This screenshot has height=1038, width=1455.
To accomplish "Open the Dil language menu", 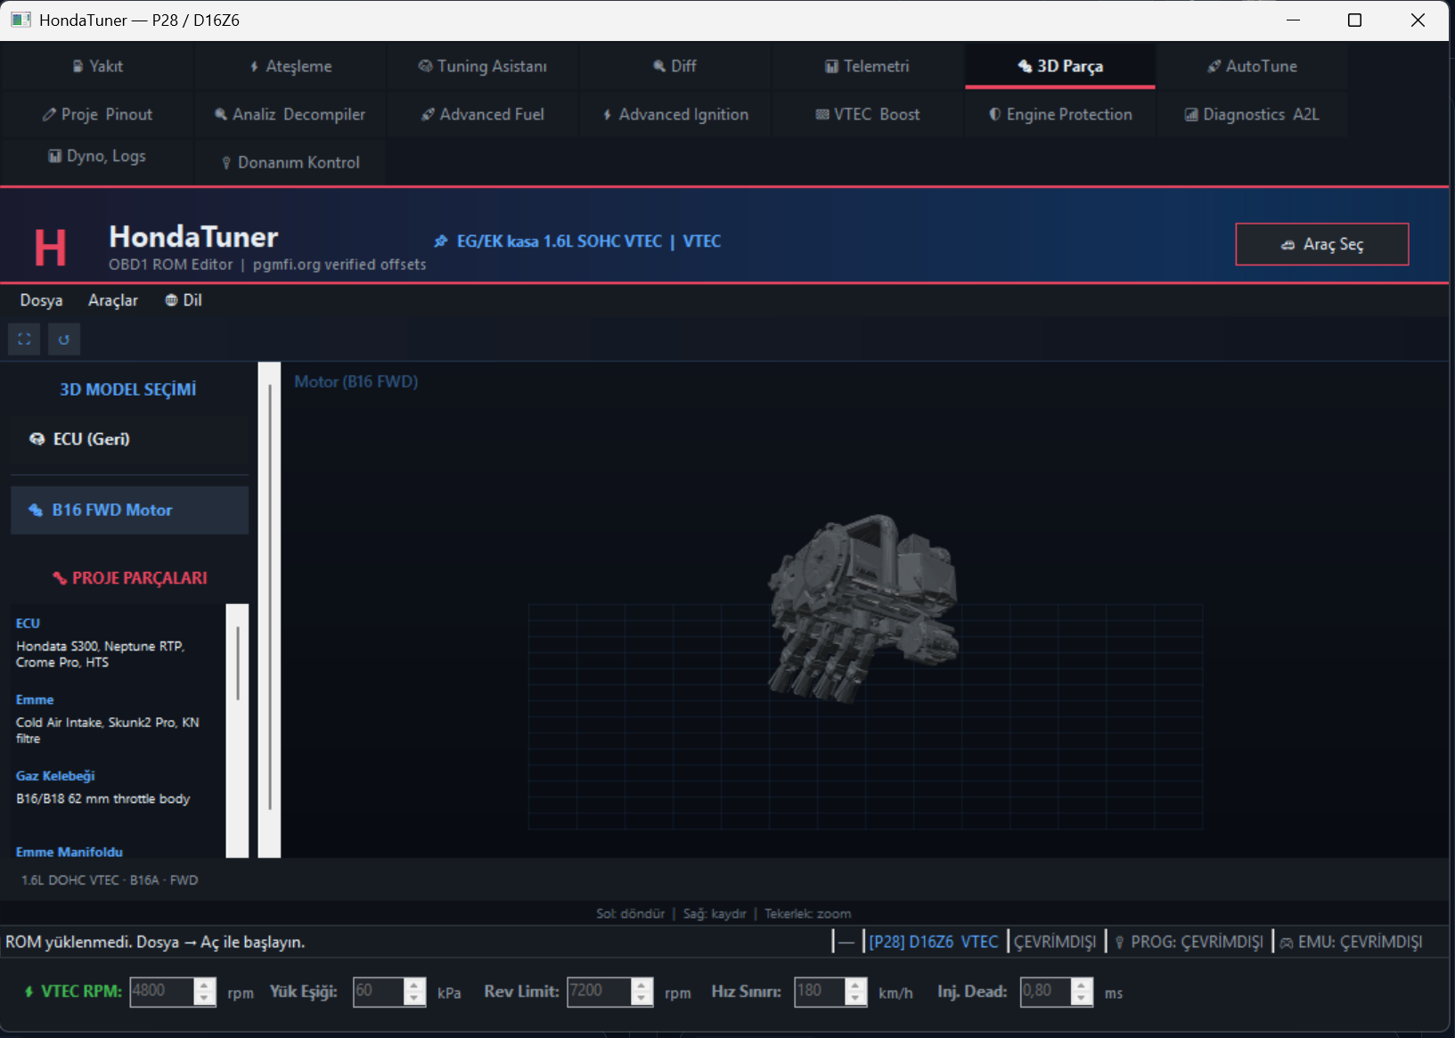I will click(x=184, y=300).
